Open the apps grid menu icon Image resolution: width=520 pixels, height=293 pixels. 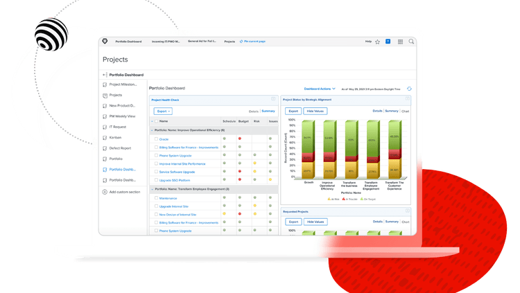[x=399, y=42]
